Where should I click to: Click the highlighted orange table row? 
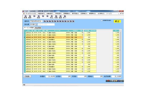click(x=54, y=37)
